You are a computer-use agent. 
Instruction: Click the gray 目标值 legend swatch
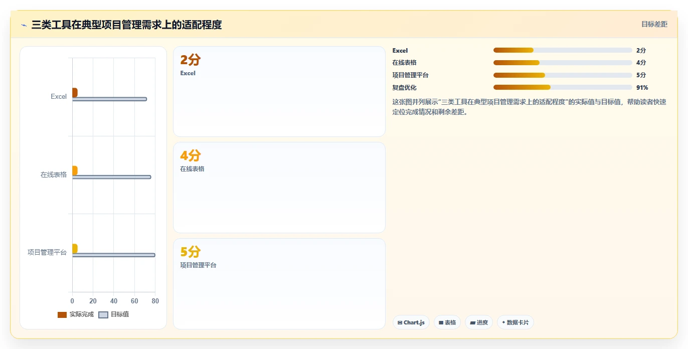tap(103, 315)
